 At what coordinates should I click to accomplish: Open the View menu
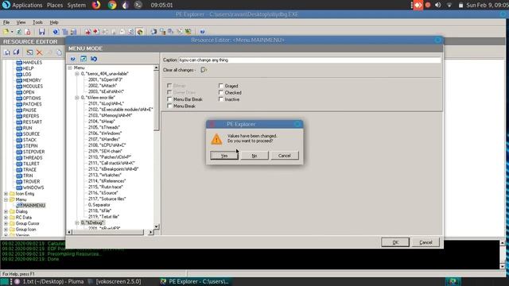21,22
